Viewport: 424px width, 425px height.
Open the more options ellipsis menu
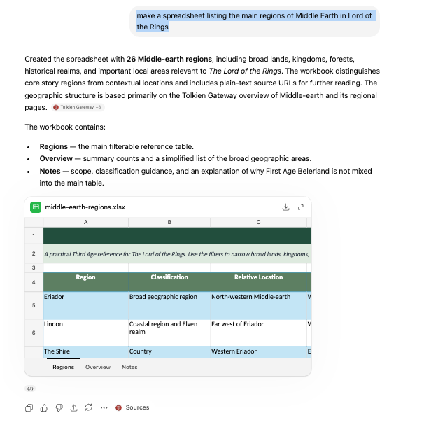point(104,407)
